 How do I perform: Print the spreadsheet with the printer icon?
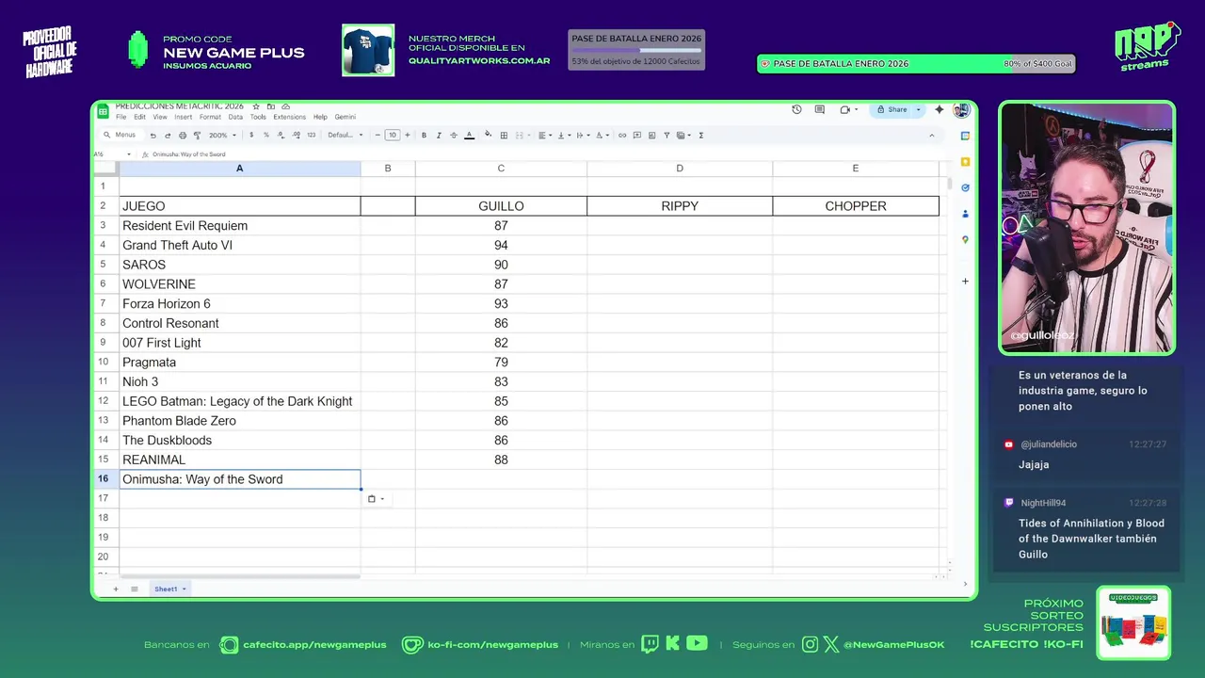tap(183, 136)
